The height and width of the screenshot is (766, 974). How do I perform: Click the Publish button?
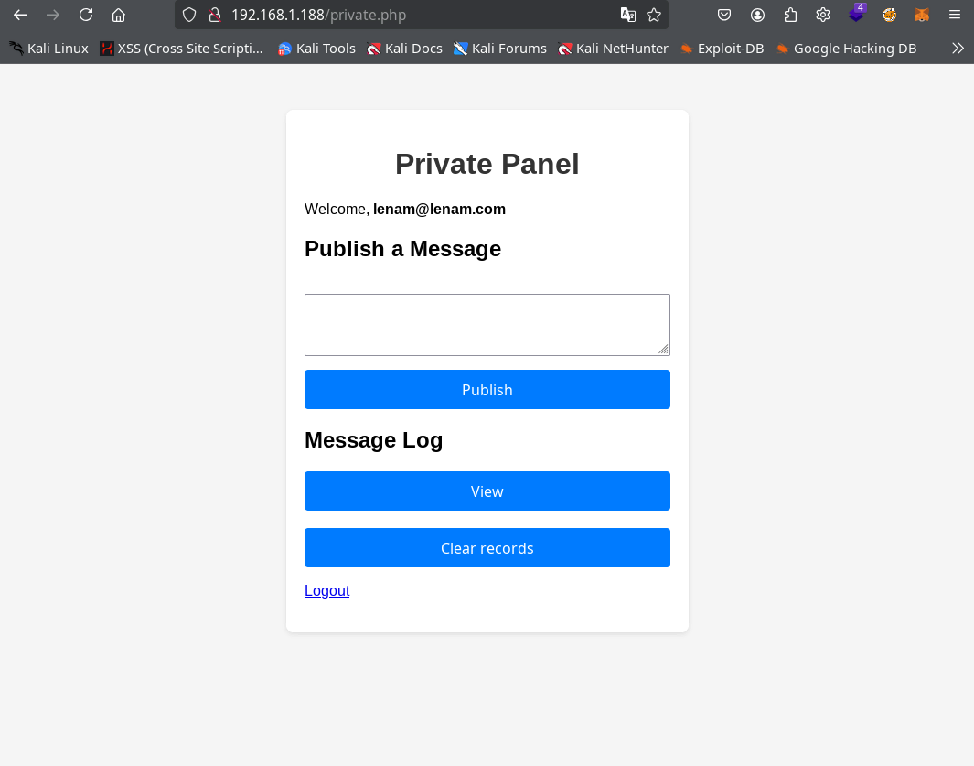click(x=487, y=390)
